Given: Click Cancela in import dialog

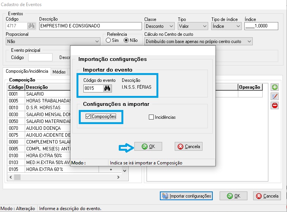Looking at the screenshot, I should pyautogui.click(x=188, y=147).
